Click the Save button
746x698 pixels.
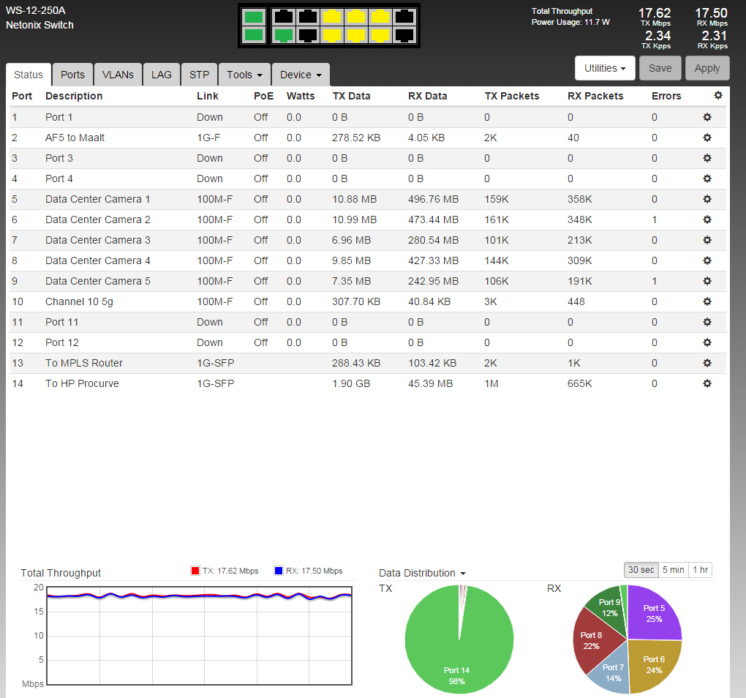660,68
